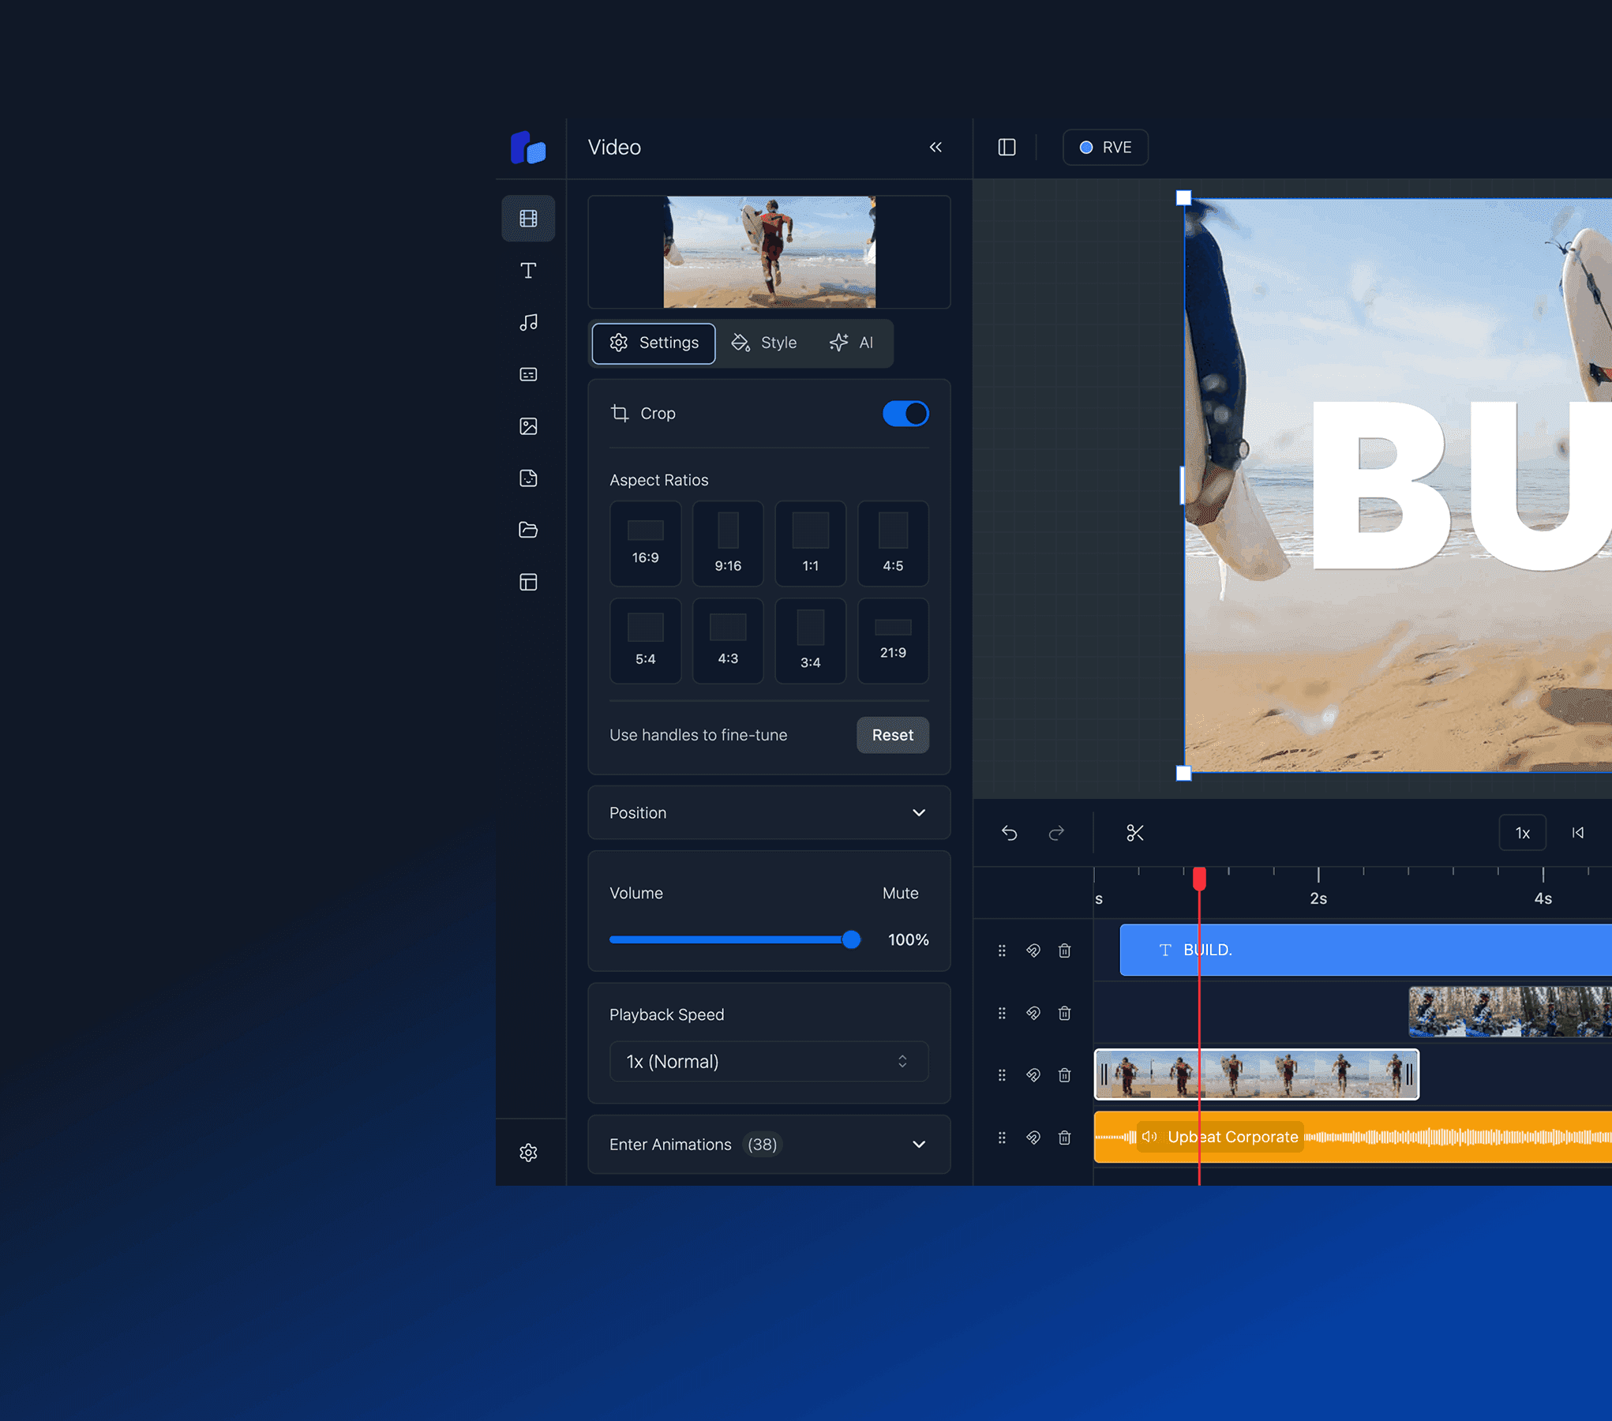Open the Stickers panel icon
The height and width of the screenshot is (1421, 1612).
[528, 478]
